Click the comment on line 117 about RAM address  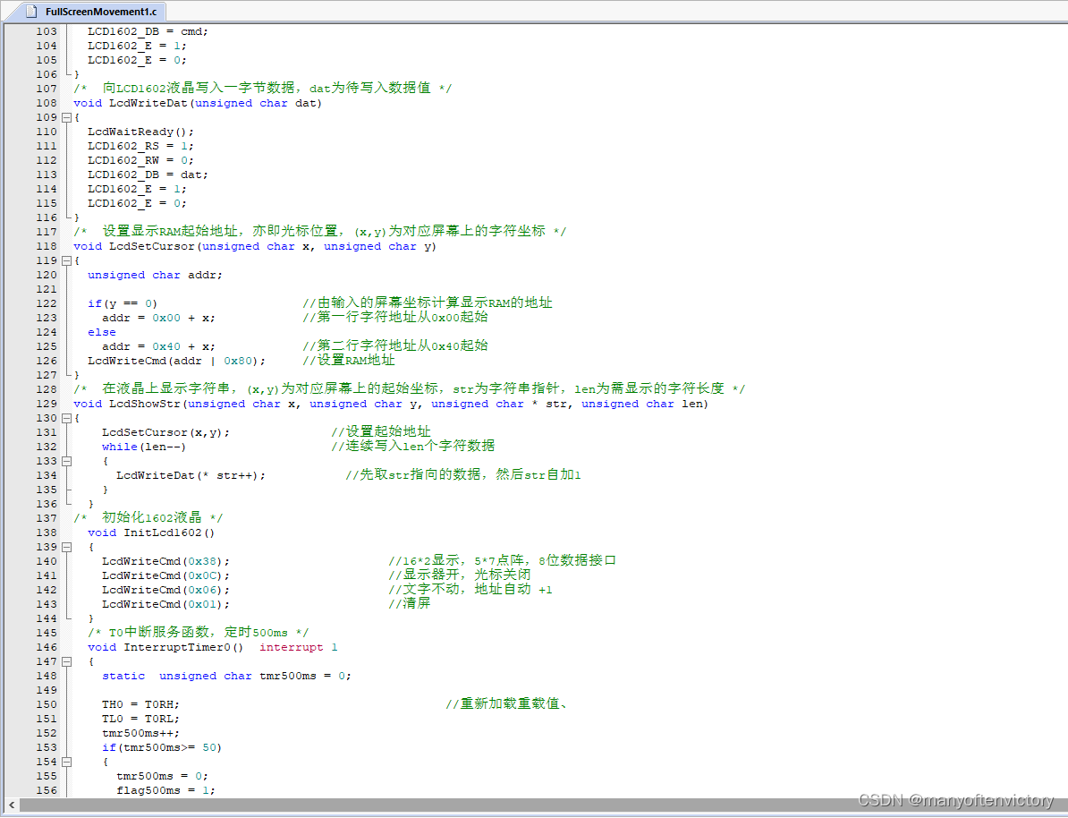320,231
